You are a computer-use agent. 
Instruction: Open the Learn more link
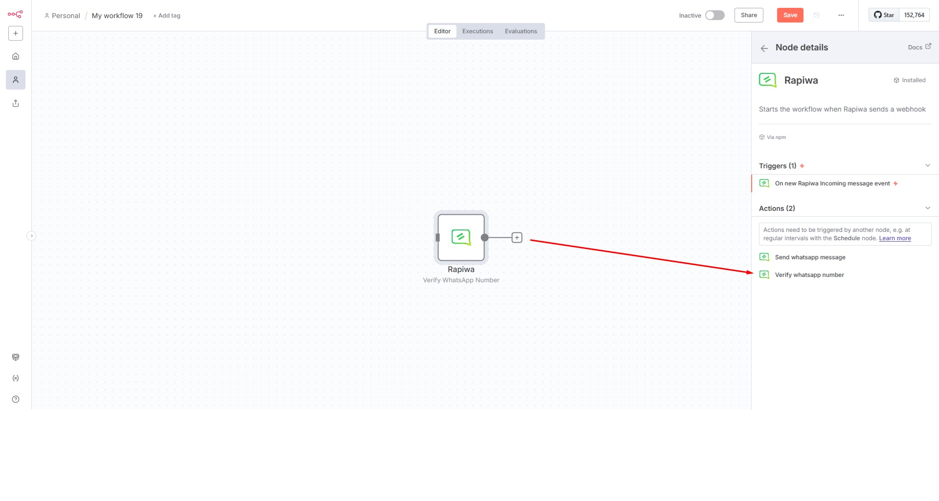pos(894,238)
